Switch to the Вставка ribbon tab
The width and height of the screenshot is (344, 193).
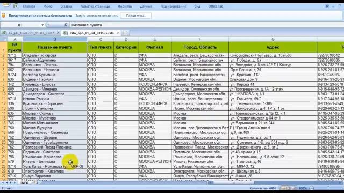(x=66, y=6)
